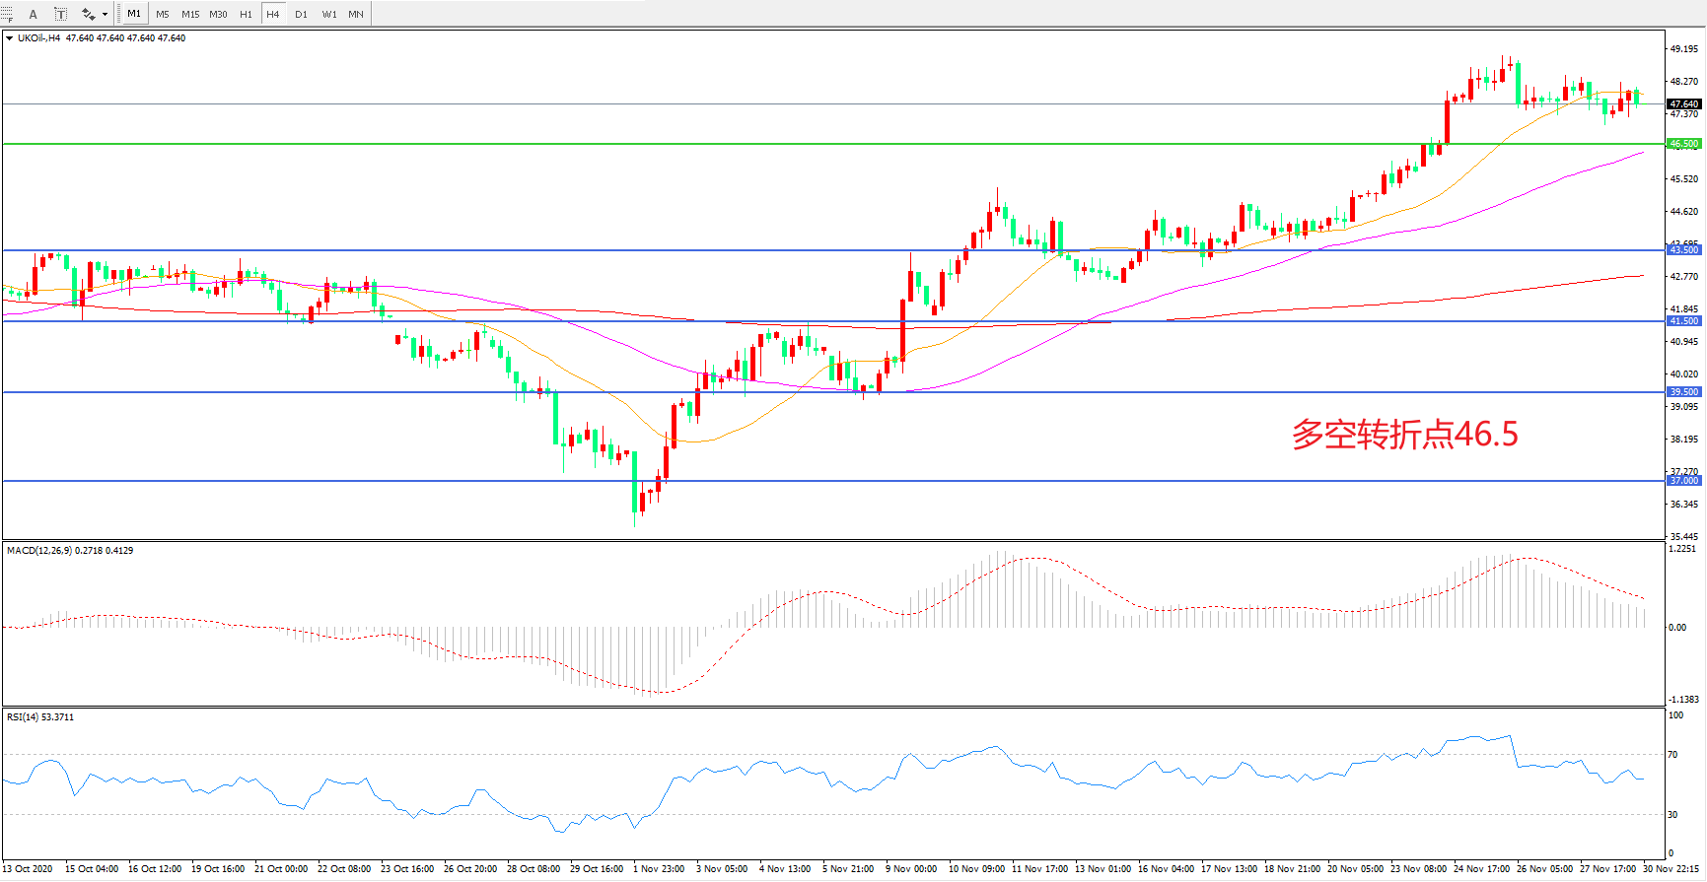This screenshot has height=882, width=1707.
Task: Select the H4 timeframe button
Action: (273, 14)
